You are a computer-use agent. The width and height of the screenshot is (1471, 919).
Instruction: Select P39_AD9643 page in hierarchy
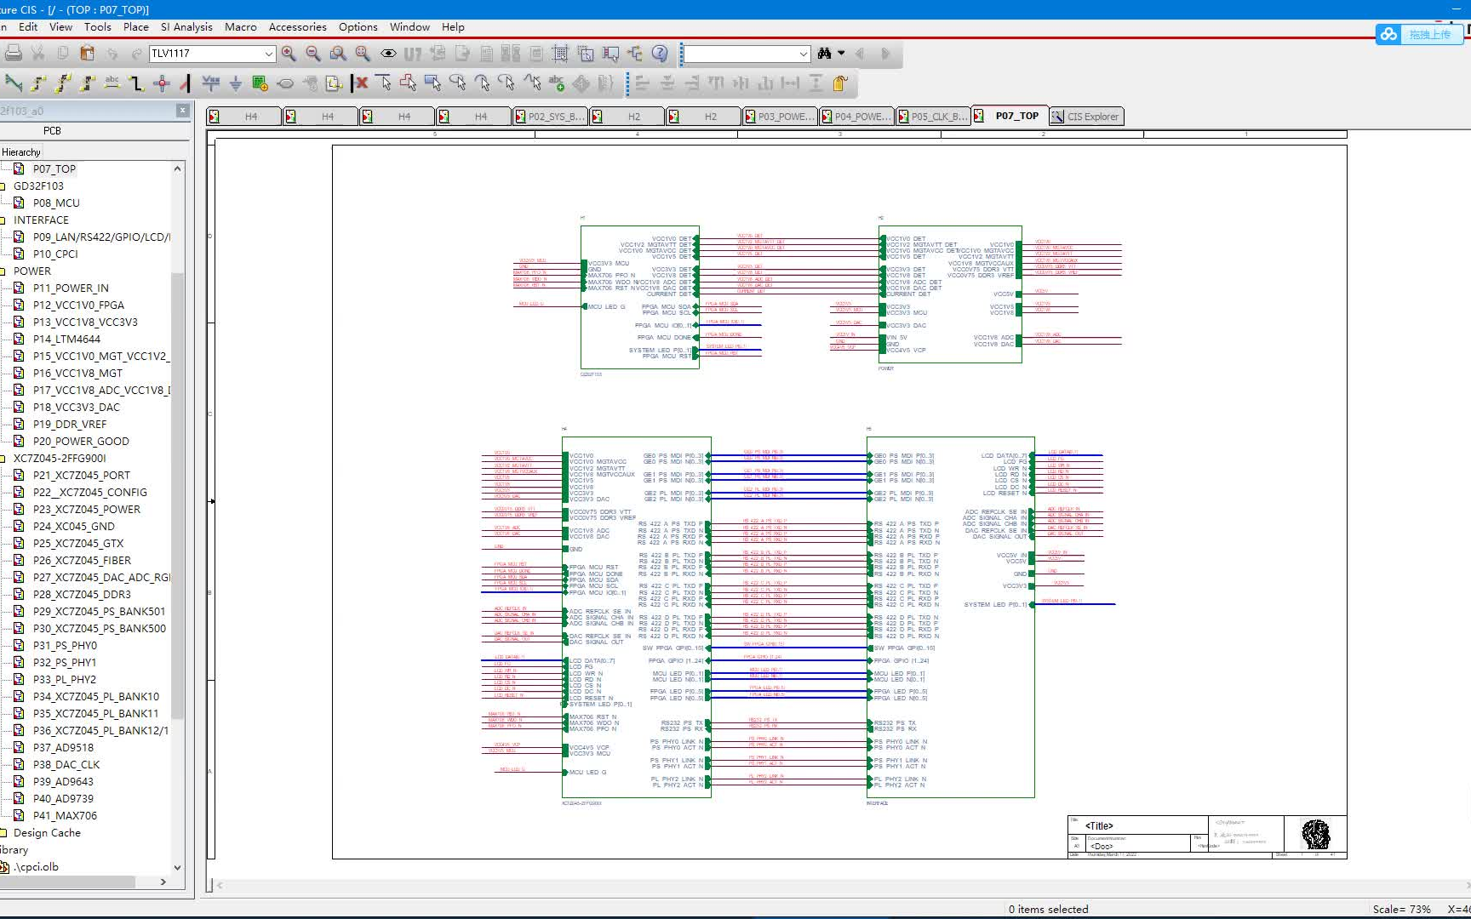click(63, 781)
